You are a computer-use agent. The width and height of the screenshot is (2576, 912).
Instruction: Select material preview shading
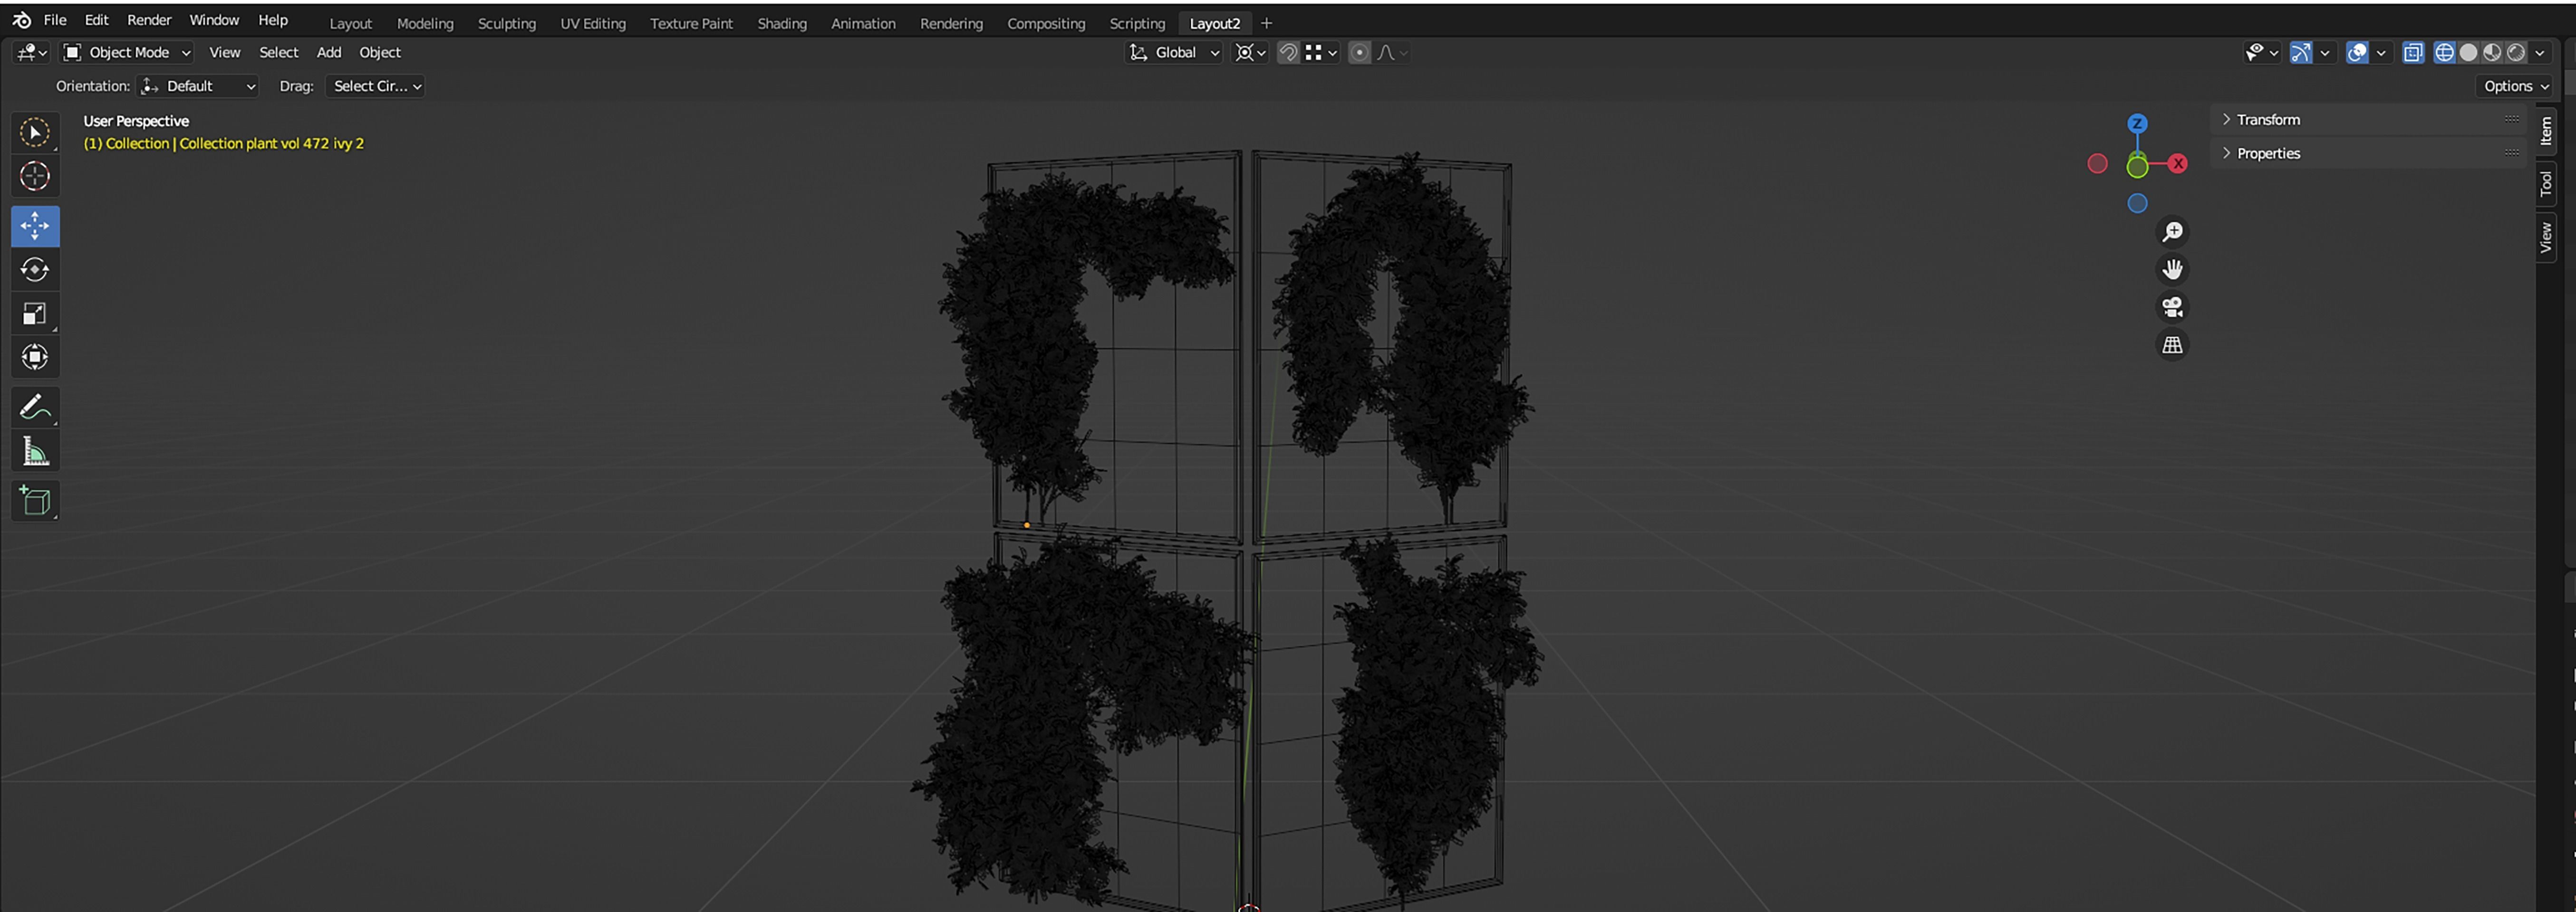pyautogui.click(x=2492, y=53)
